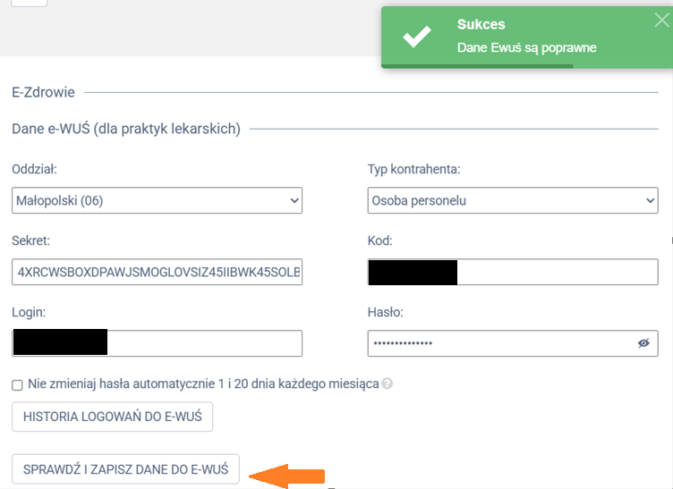Click the 'Dane e-WUŚ (dla praktyk lekarskich)' heading
Viewport: 673px width, 489px height.
[126, 129]
